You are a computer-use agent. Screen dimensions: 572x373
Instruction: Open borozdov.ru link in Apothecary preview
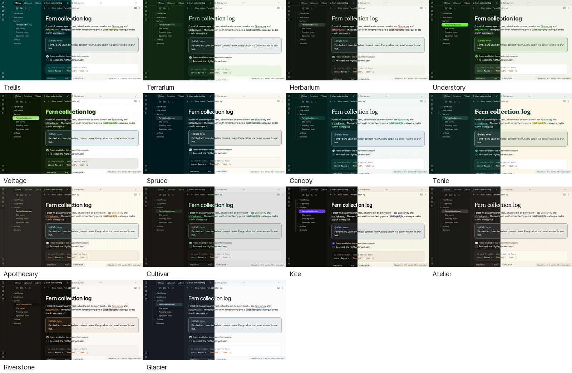(53, 216)
